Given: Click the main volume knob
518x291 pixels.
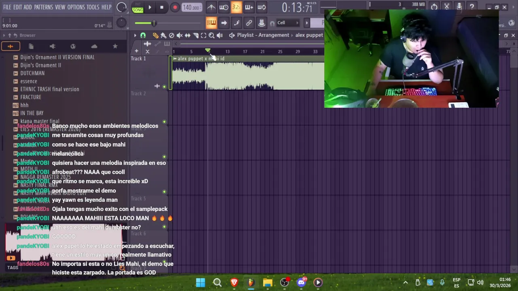Looking at the screenshot, I should [121, 7].
